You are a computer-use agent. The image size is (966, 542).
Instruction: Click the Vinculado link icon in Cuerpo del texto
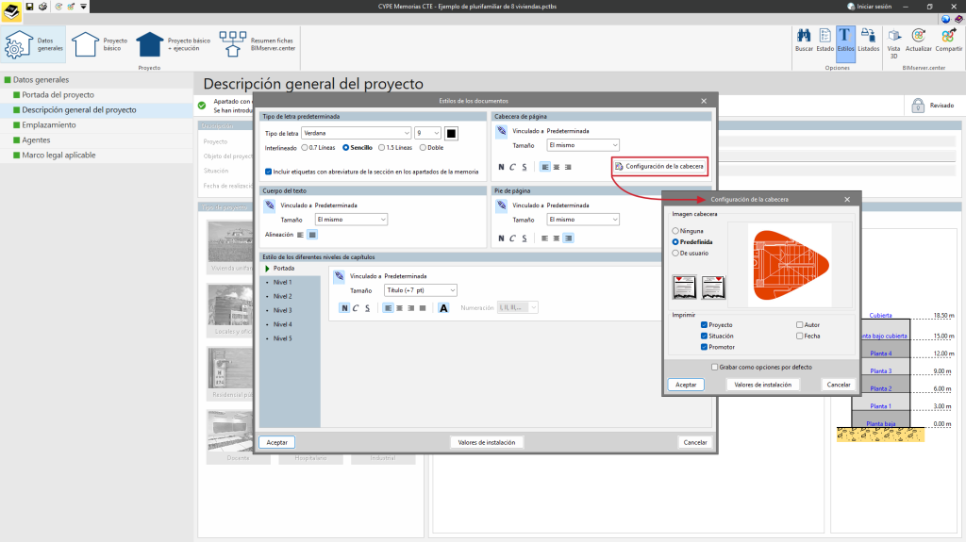click(x=270, y=205)
